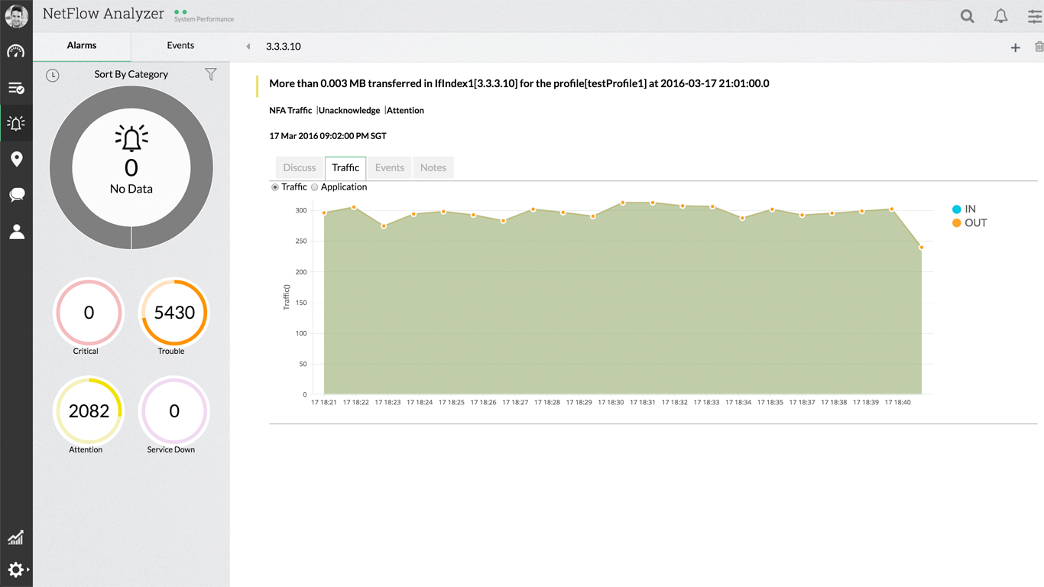Filter by Trouble alarms count 5430
Screen dimensions: 1044x587
[x=174, y=313]
